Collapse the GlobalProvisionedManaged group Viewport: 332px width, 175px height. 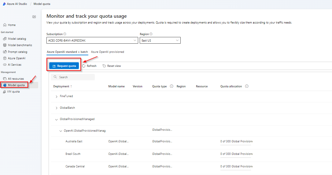click(x=56, y=119)
